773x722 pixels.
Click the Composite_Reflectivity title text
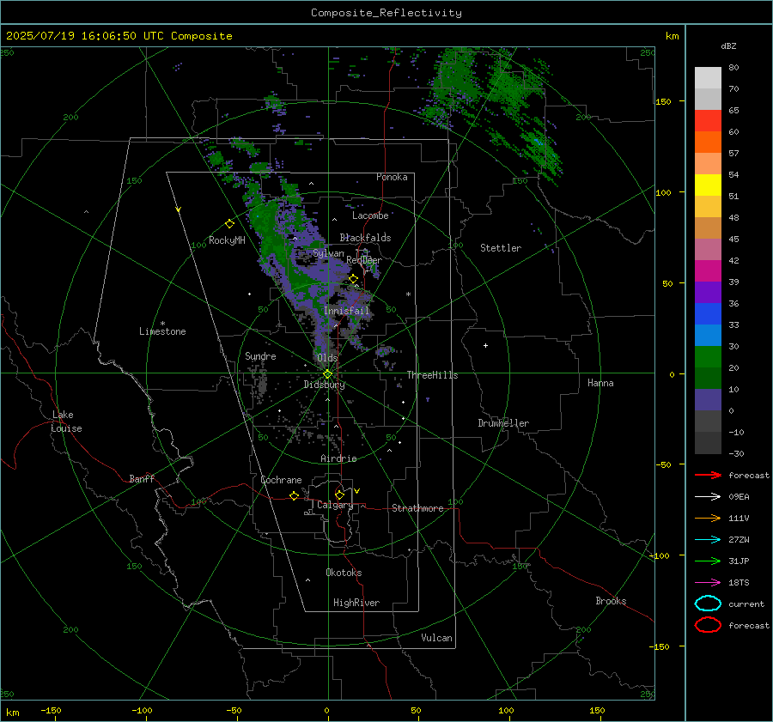point(386,13)
